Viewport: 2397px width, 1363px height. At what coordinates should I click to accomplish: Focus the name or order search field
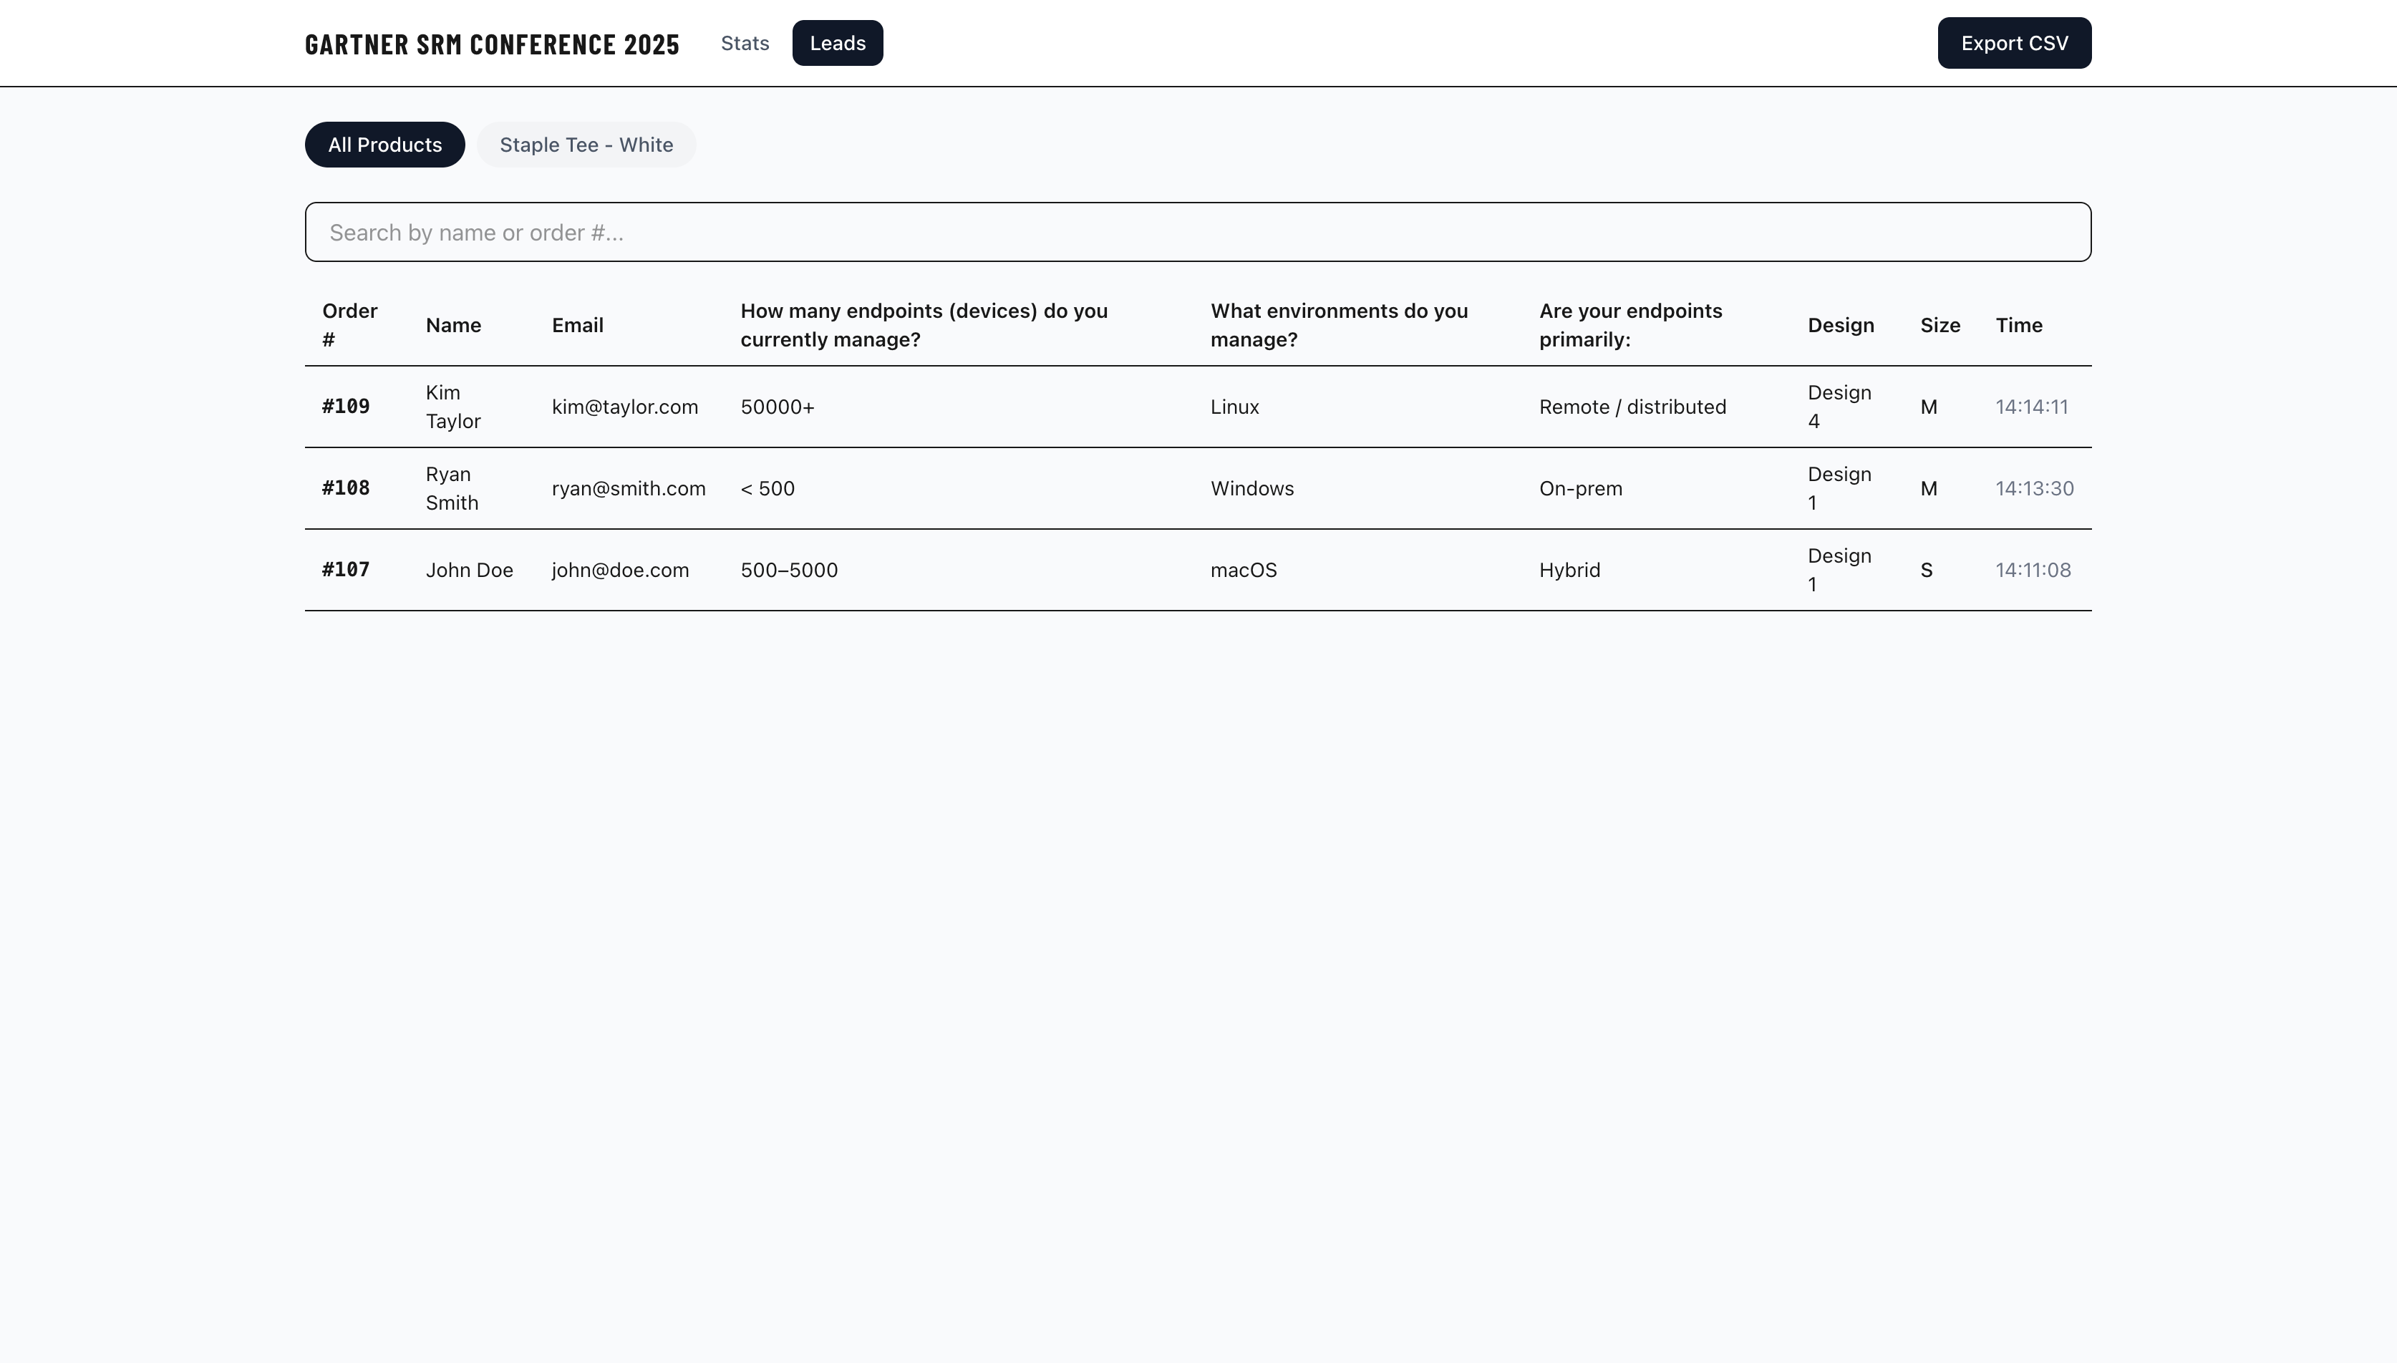coord(1197,232)
